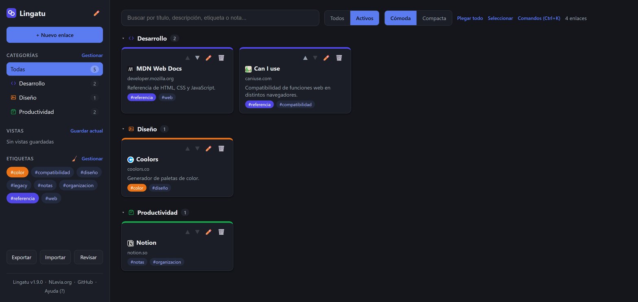The width and height of the screenshot is (638, 302).
Task: Click the #organizacion tag on the Notion card
Action: [x=167, y=262]
